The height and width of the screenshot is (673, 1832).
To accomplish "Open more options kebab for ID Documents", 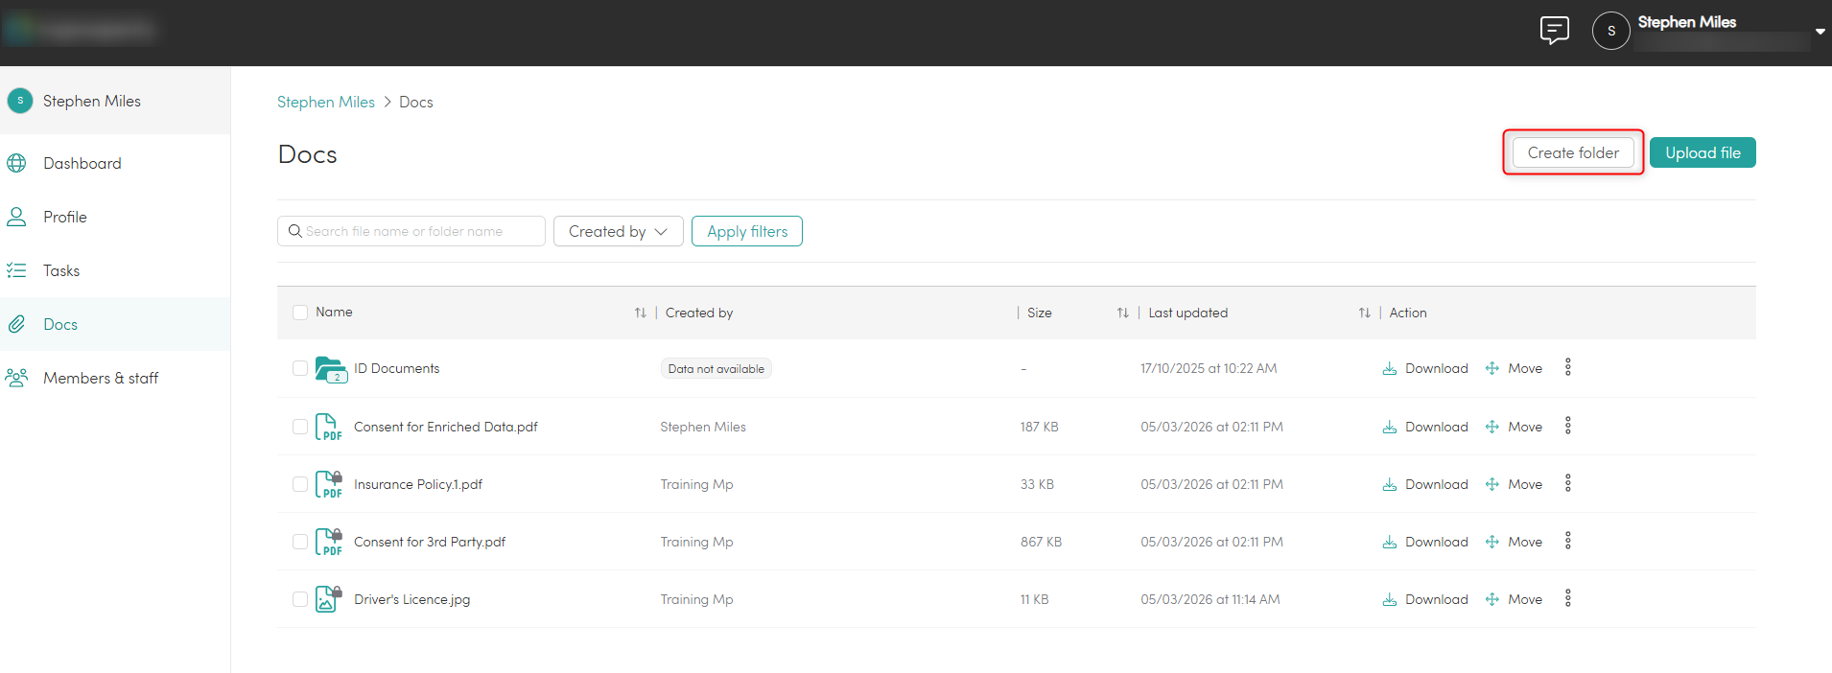I will [1568, 367].
